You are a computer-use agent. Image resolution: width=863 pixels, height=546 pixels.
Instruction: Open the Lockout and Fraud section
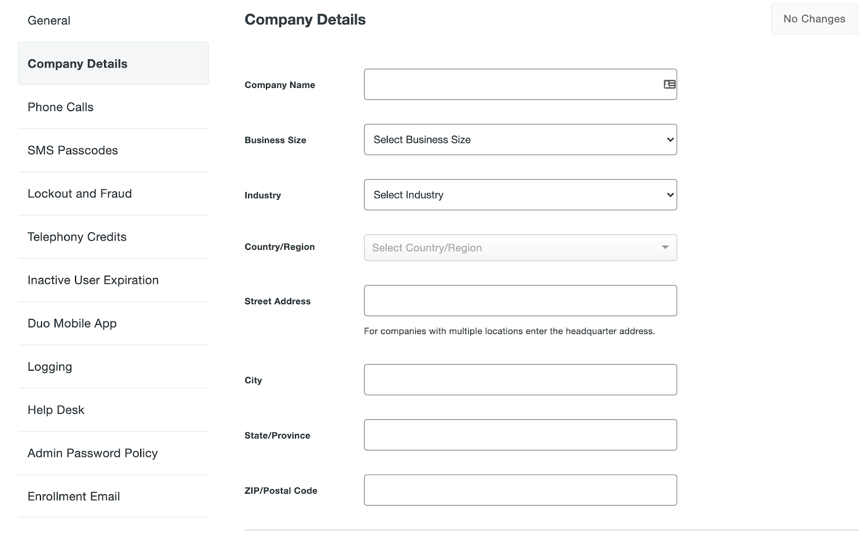(80, 193)
